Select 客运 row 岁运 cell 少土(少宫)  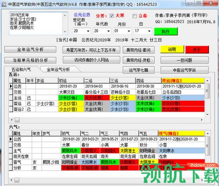click(x=47, y=104)
